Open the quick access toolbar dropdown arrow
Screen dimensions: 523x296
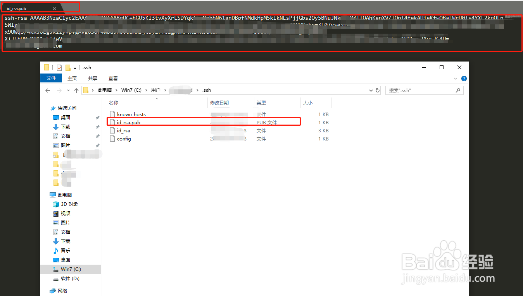pos(75,68)
